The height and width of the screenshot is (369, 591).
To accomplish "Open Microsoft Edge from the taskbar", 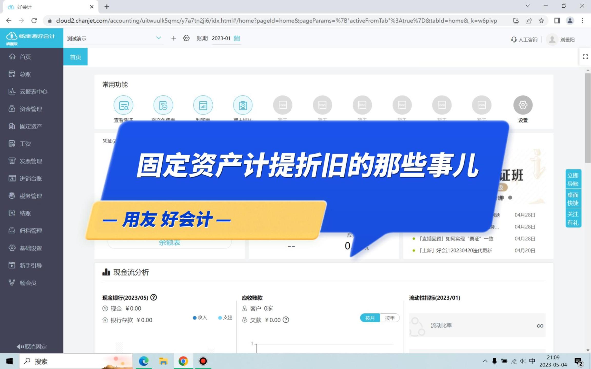I will (x=144, y=361).
